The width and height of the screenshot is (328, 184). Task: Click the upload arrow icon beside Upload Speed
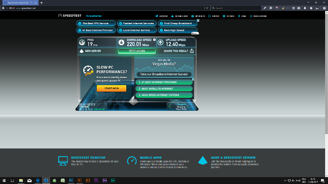(x=160, y=43)
